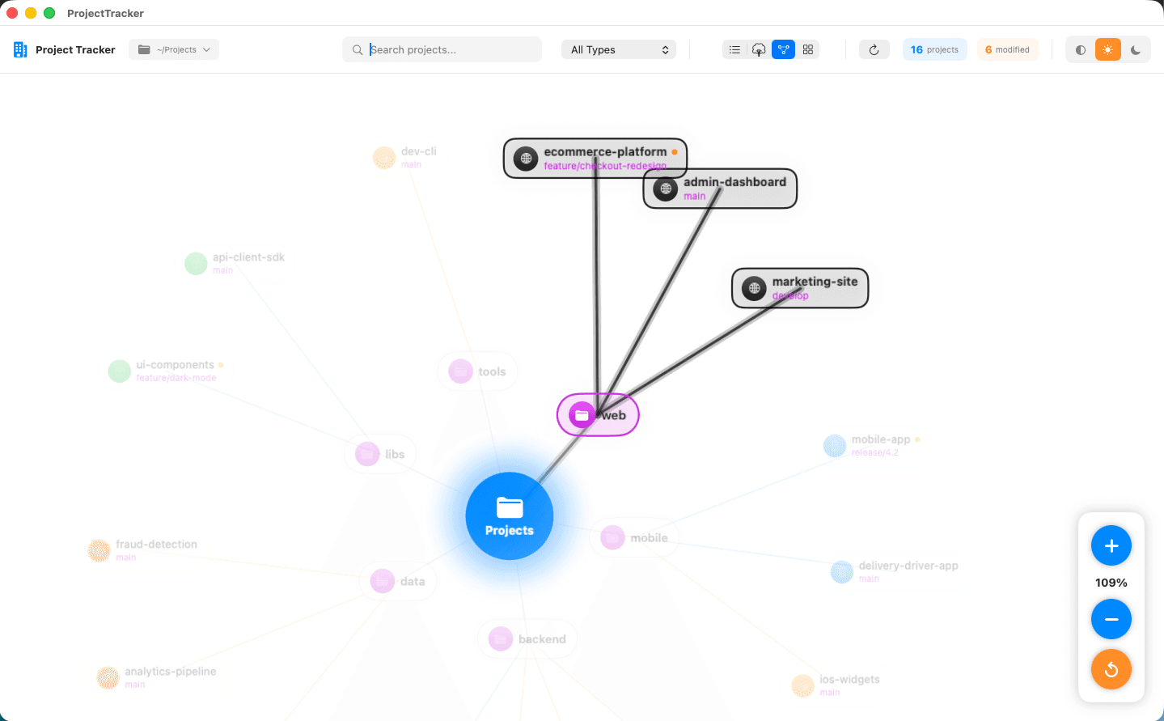The width and height of the screenshot is (1164, 721).
Task: Switch to list view layout
Action: click(734, 49)
